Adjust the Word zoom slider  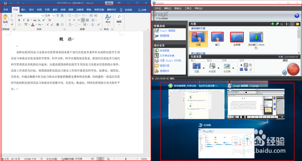(x=126, y=159)
